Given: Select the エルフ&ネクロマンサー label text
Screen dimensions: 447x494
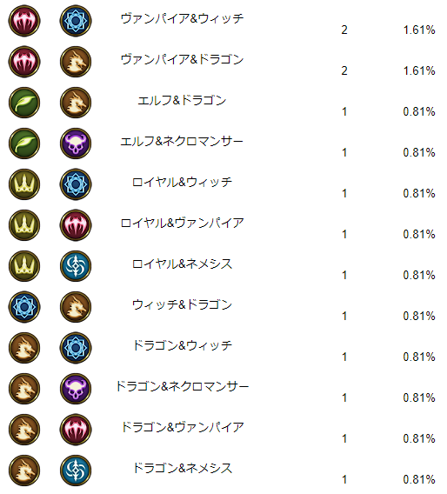Looking at the screenshot, I should pyautogui.click(x=182, y=141).
